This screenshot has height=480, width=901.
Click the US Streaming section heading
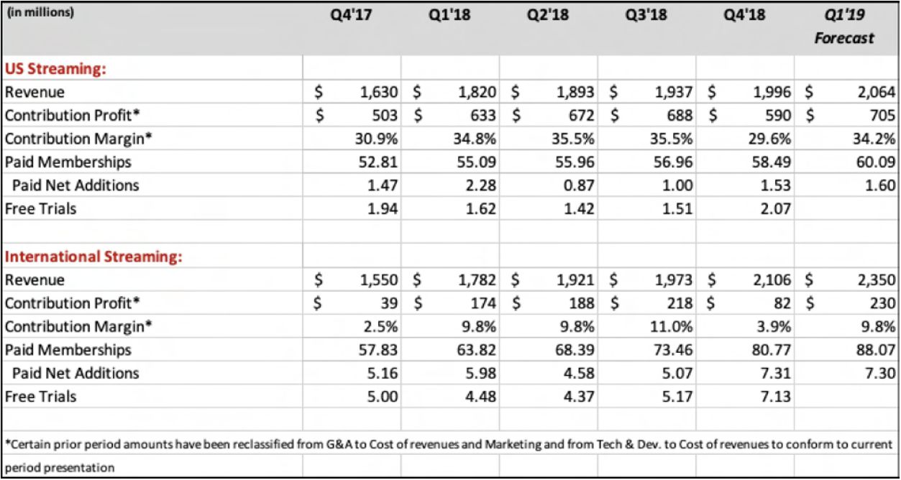click(55, 69)
